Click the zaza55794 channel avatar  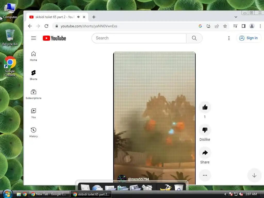pos(122,179)
